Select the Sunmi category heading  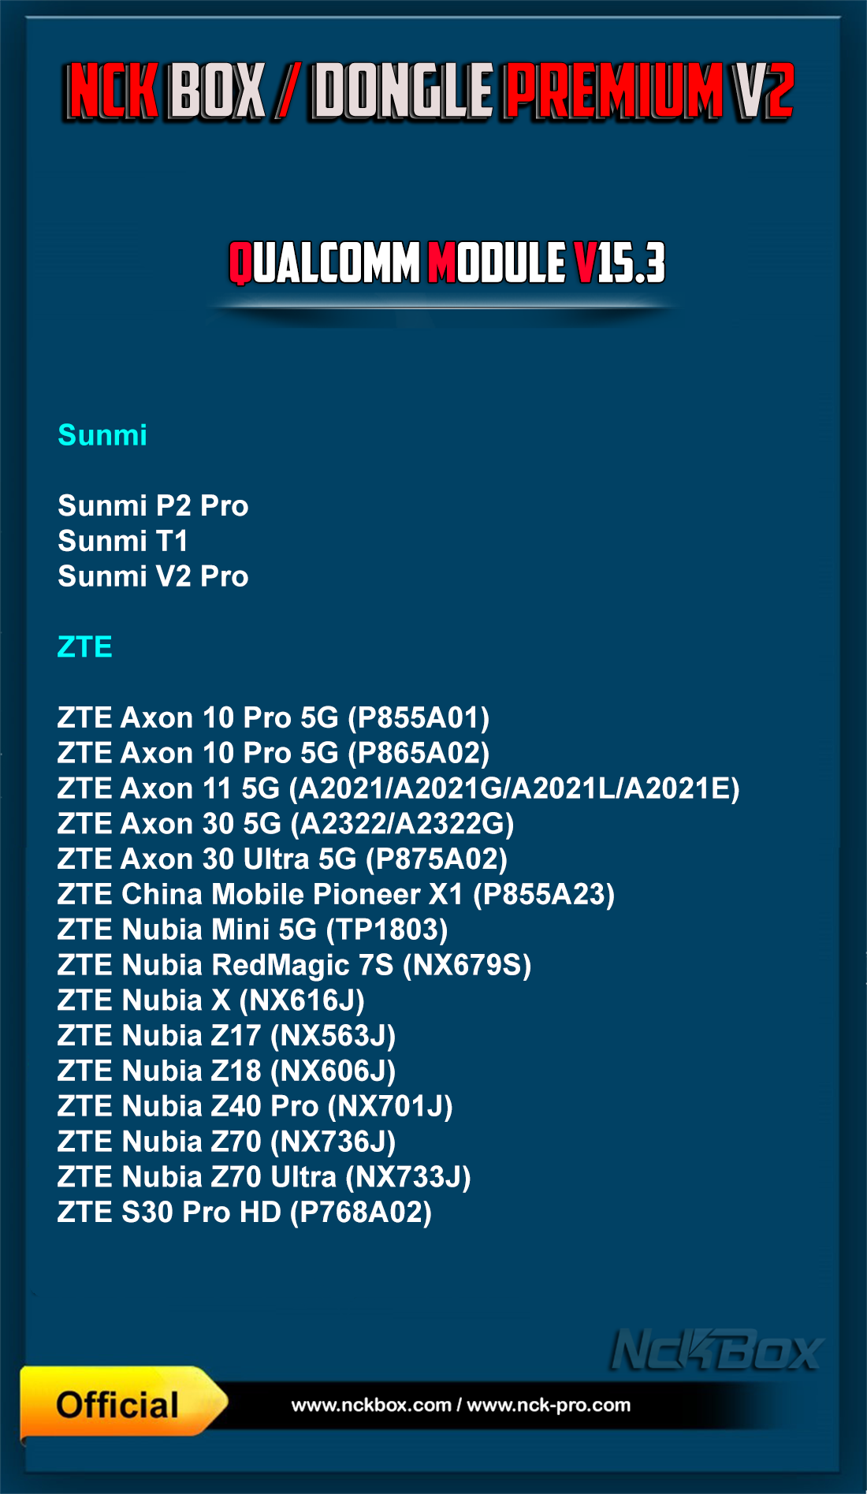point(102,435)
